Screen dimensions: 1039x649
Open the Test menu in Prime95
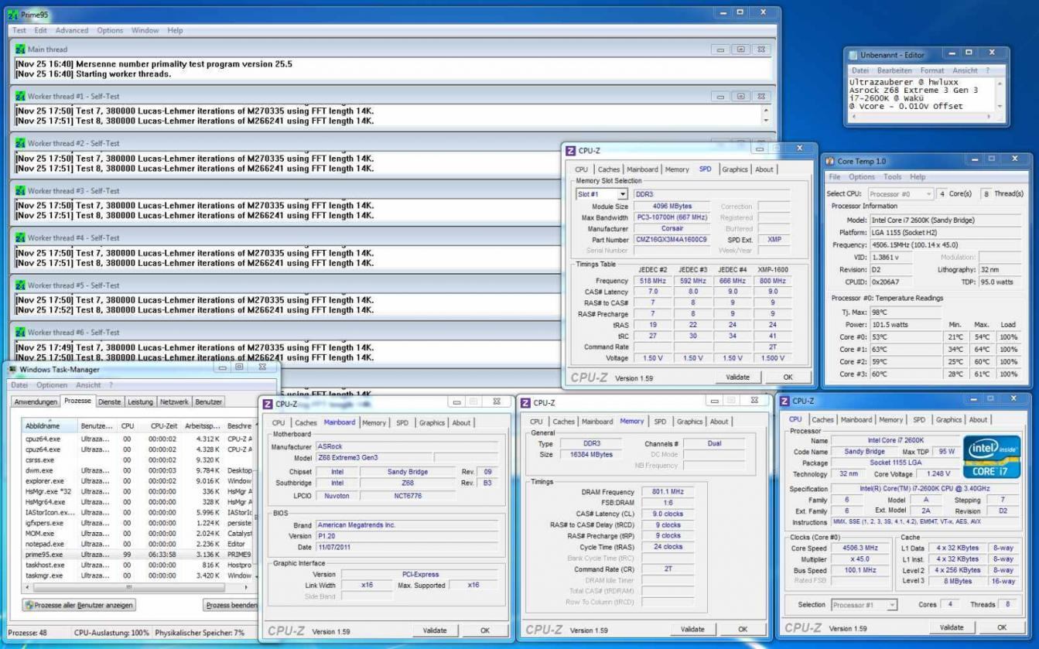click(19, 30)
